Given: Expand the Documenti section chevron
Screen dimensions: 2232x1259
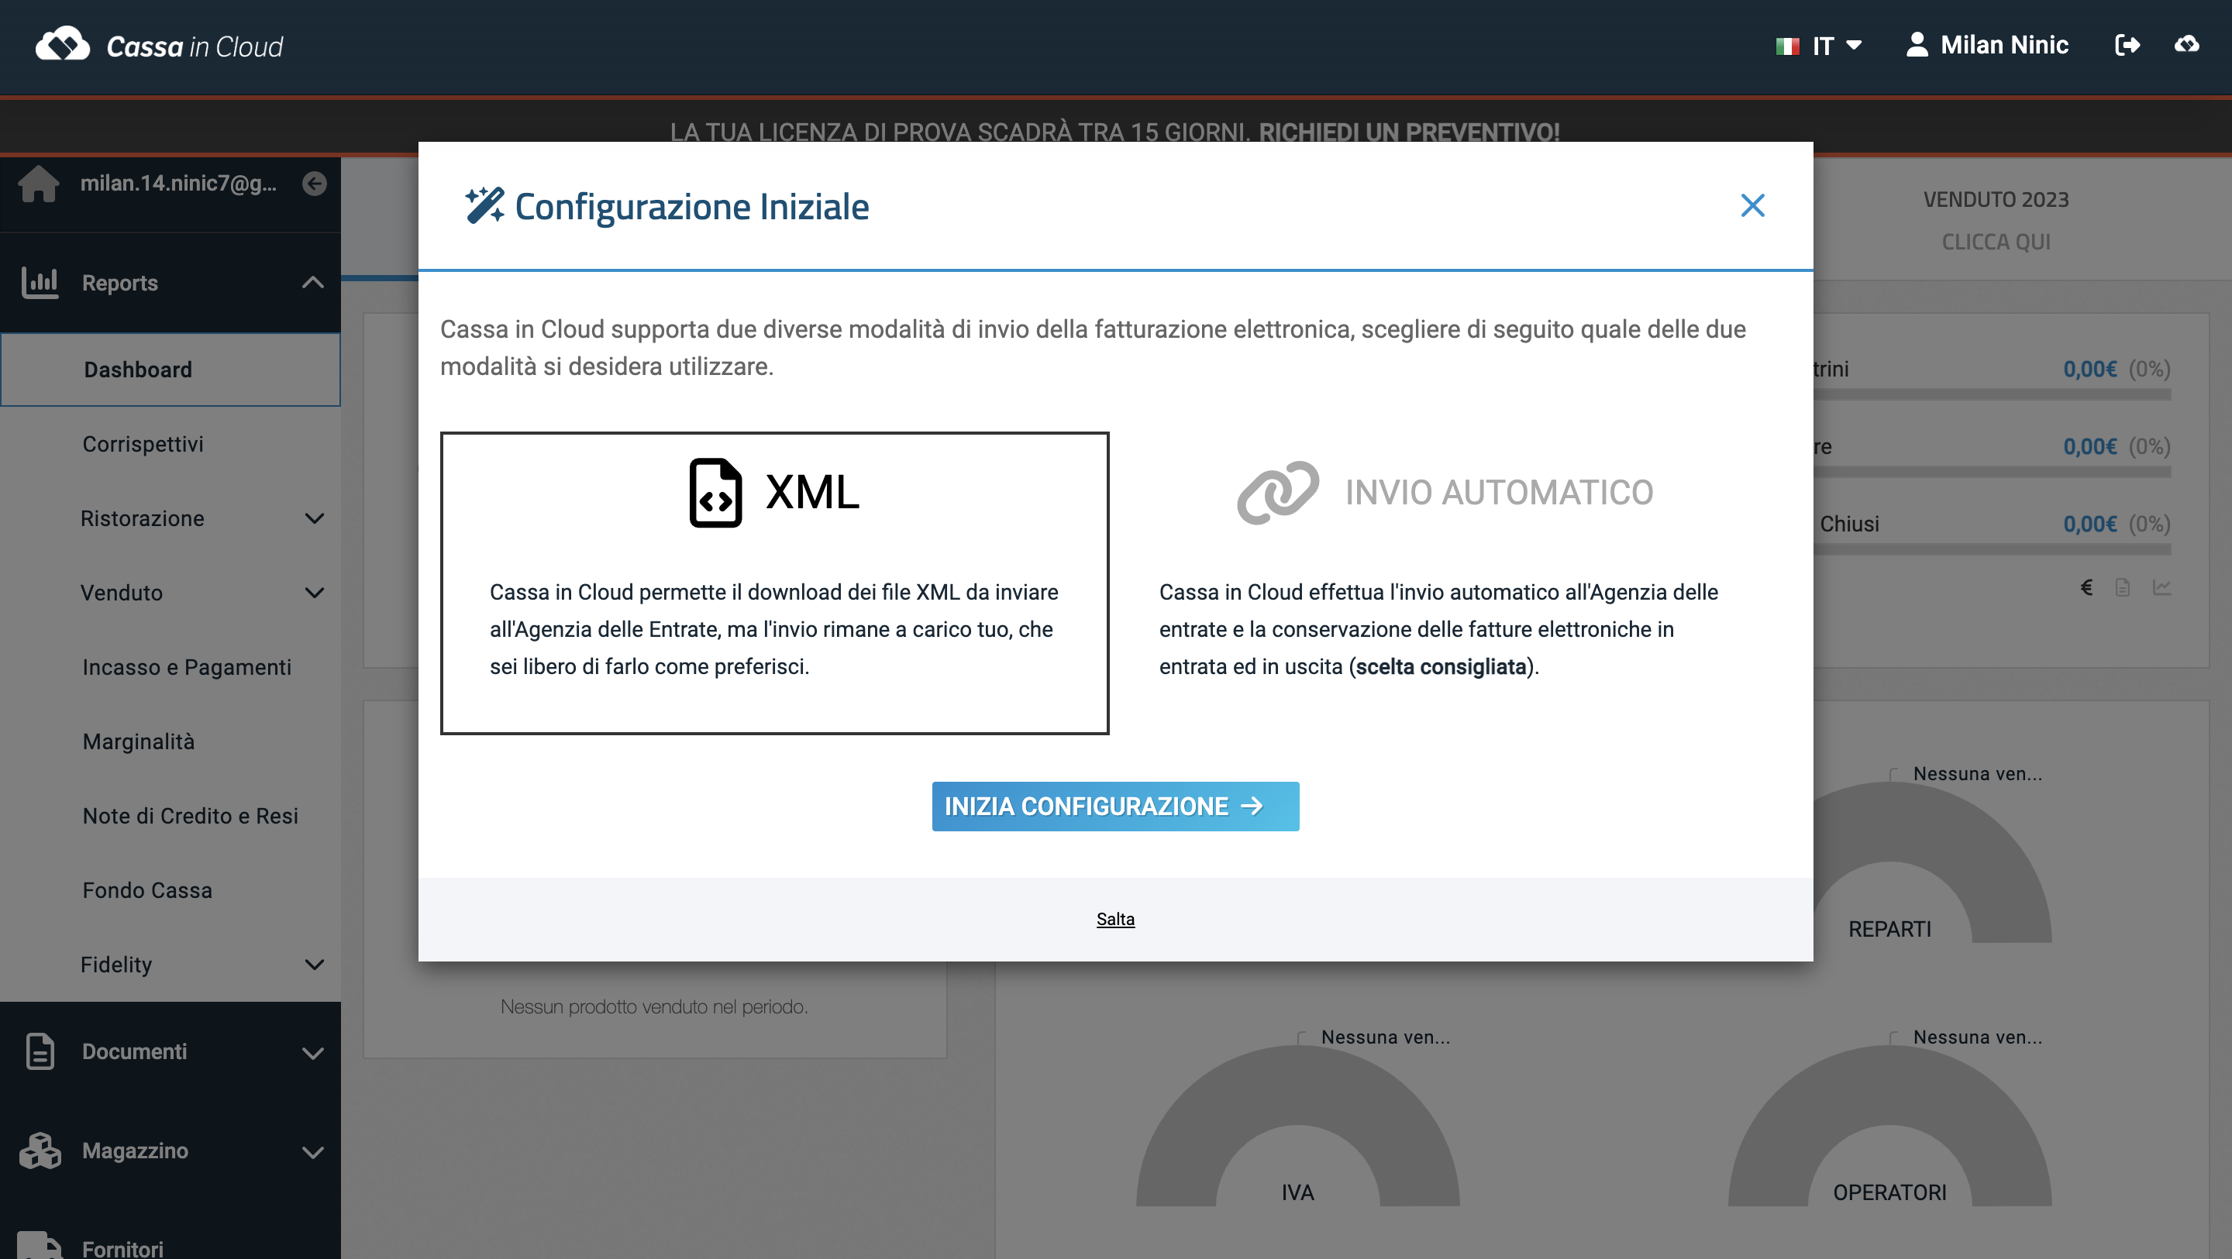Looking at the screenshot, I should coord(313,1053).
